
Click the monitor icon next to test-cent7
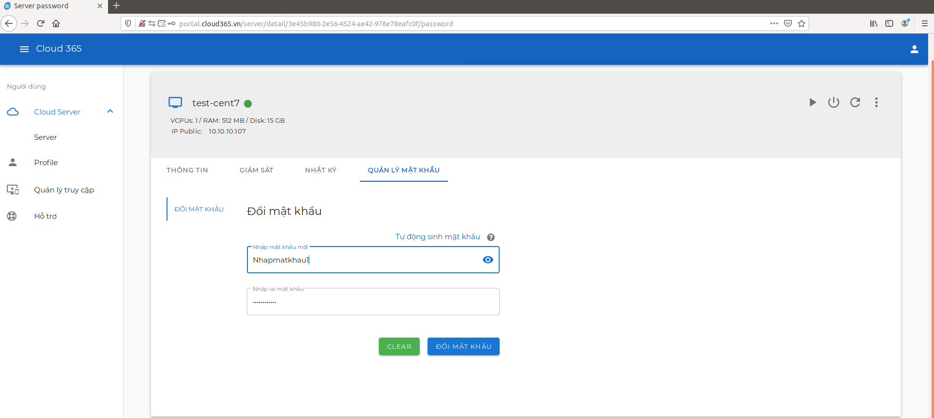pos(175,102)
